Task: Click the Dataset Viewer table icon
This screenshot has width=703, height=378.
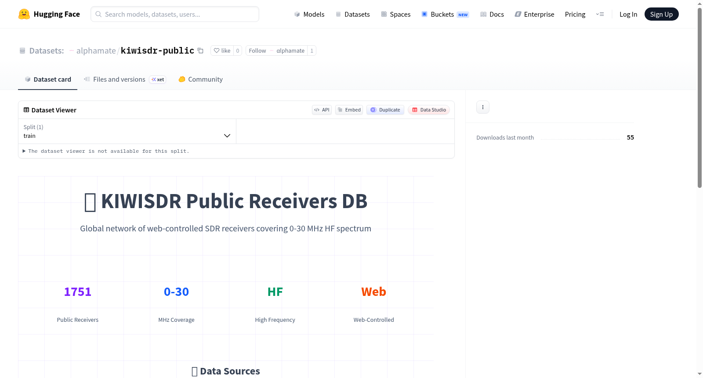Action: point(26,110)
